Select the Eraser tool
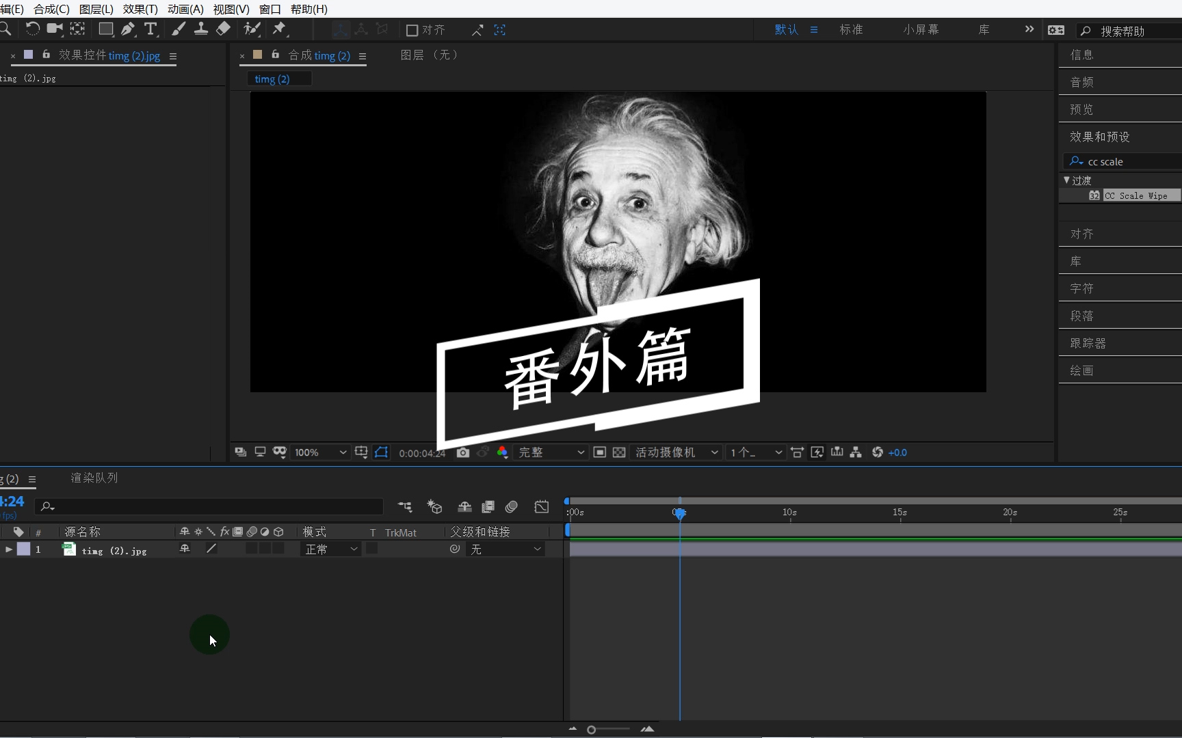The image size is (1182, 738). point(224,29)
